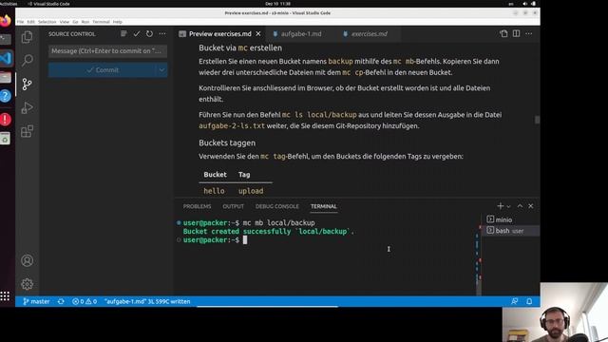608x342 pixels.
Task: Select the bash user terminal session
Action: click(510, 231)
